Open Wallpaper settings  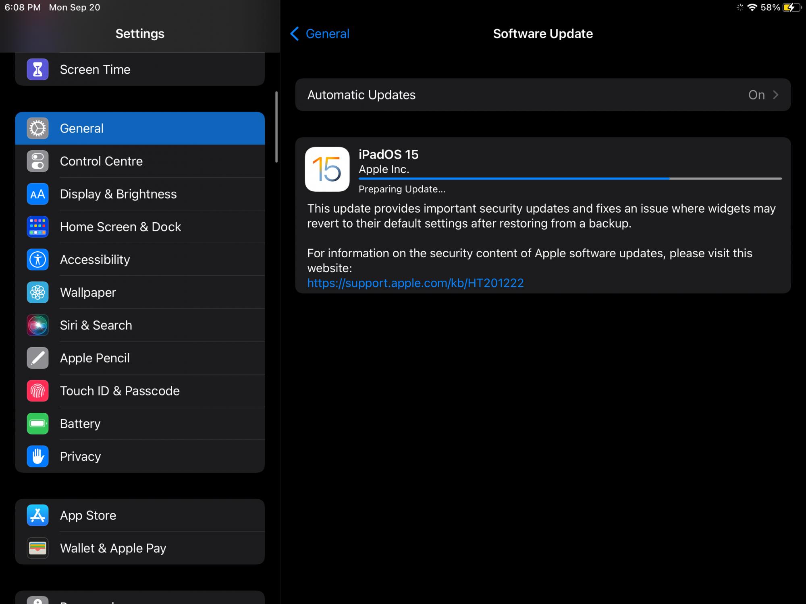pos(140,292)
